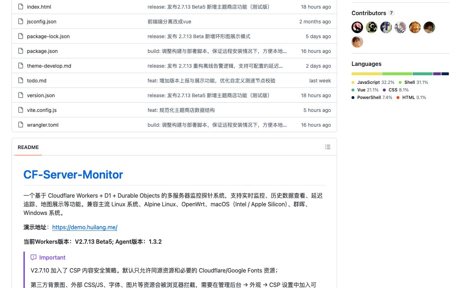This screenshot has width=461, height=288.
Task: Open the commit message '规范化主题商店数据结构'
Action: point(181,110)
